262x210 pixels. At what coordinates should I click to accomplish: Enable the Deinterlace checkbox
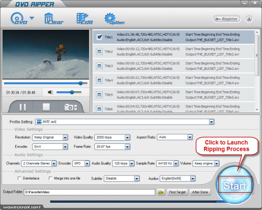click(19, 178)
